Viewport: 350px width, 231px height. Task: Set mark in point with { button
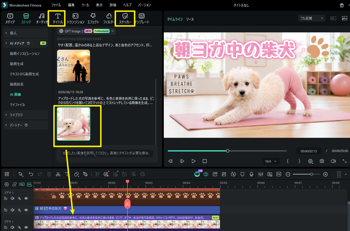click(x=288, y=161)
